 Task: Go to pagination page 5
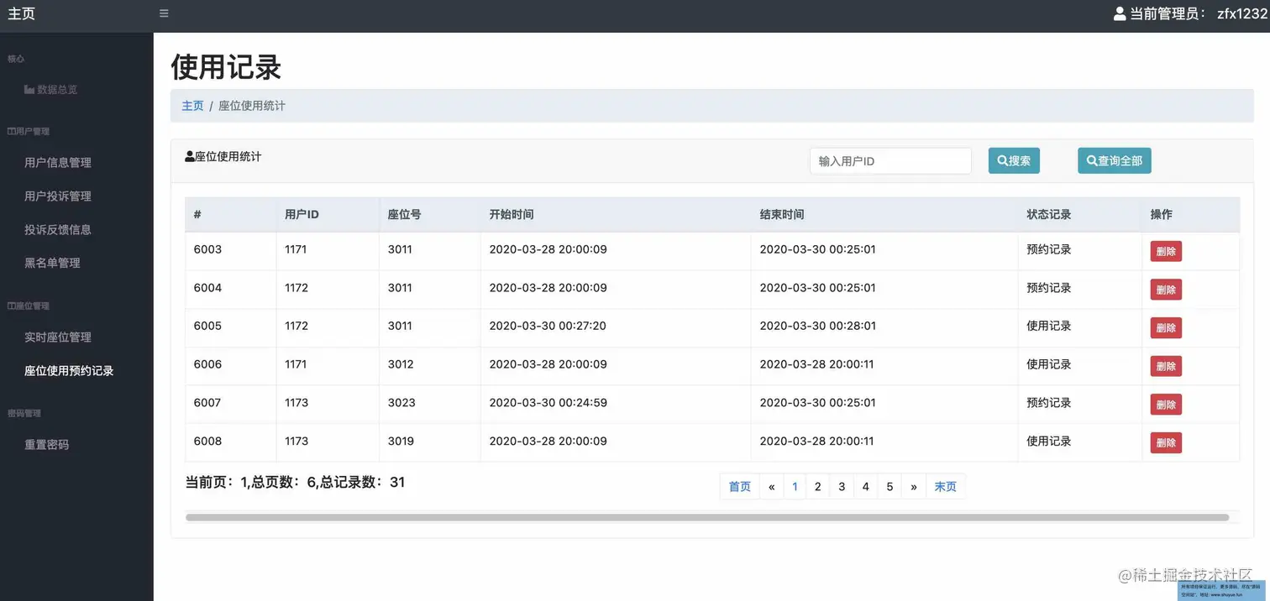click(x=890, y=487)
